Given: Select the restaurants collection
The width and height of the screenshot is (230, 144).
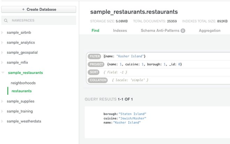Looking at the screenshot, I should (22, 91).
